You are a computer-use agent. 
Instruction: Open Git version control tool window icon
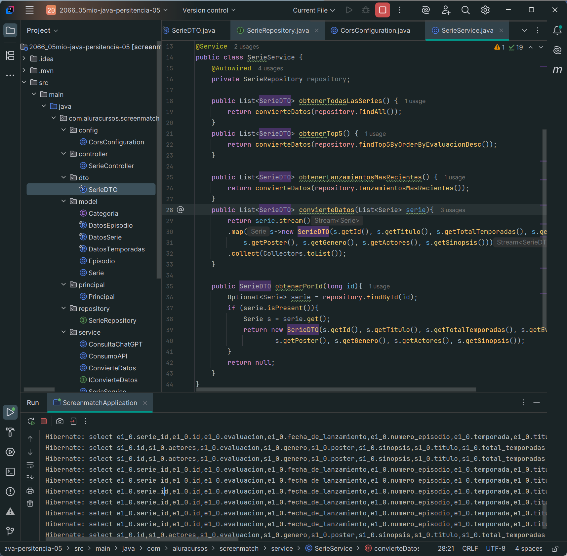[10, 531]
